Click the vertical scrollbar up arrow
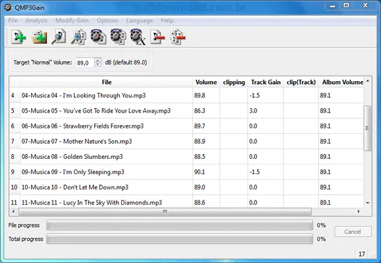Image resolution: width=381 pixels, height=263 pixels. pyautogui.click(x=368, y=81)
